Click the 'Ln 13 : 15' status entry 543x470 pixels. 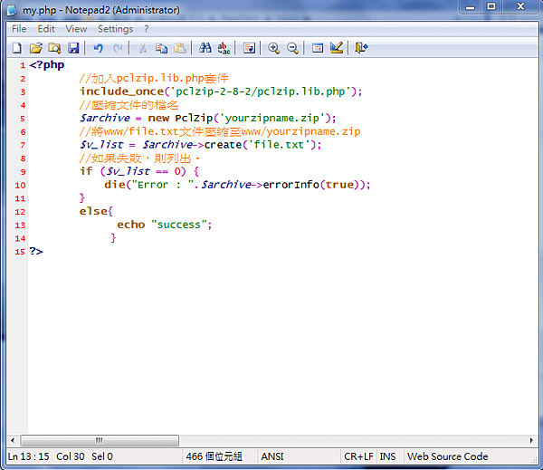point(29,456)
